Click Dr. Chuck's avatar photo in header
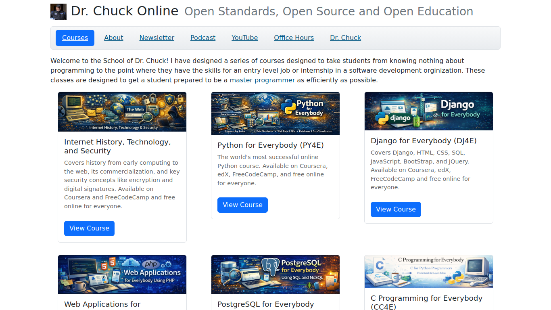Screen dimensions: 551x310 click(58, 12)
